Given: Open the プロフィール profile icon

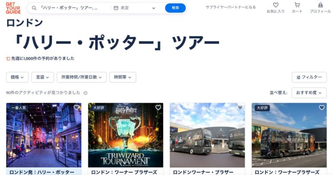Looking at the screenshot, I should click(x=320, y=5).
